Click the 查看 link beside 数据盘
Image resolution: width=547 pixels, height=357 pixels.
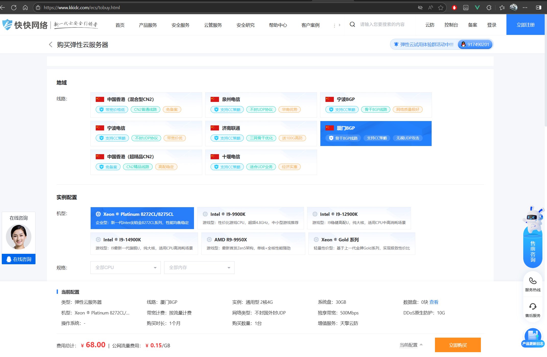pyautogui.click(x=434, y=302)
